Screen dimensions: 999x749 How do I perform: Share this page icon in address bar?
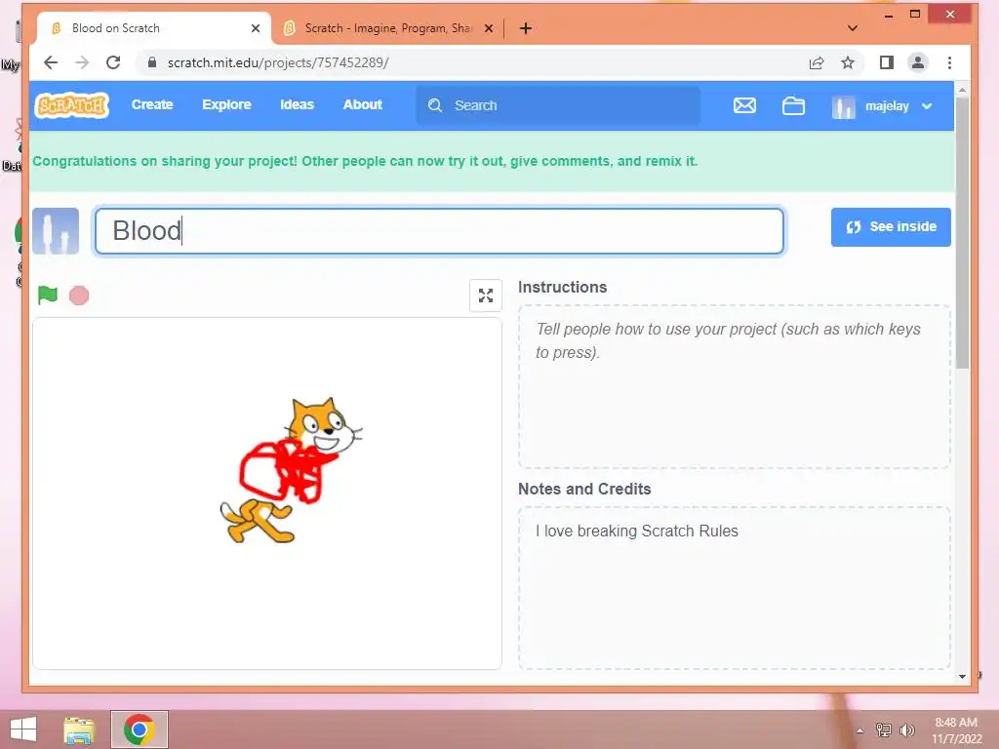coord(817,62)
